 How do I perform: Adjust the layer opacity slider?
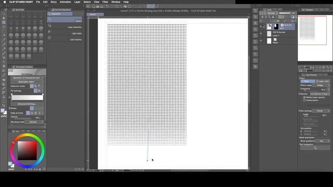[285, 13]
